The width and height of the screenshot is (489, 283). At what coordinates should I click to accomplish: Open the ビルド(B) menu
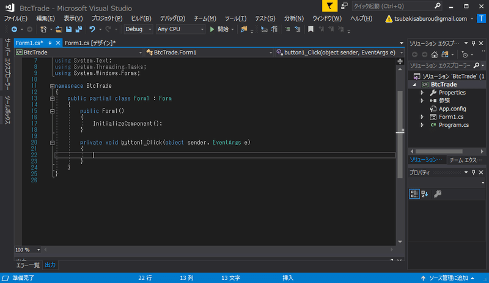click(141, 19)
